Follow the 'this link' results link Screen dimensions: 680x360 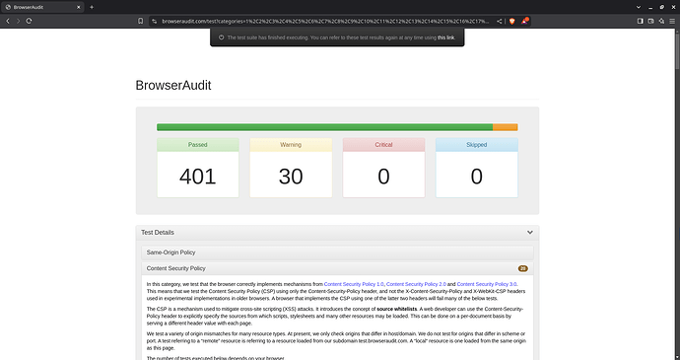pos(445,37)
